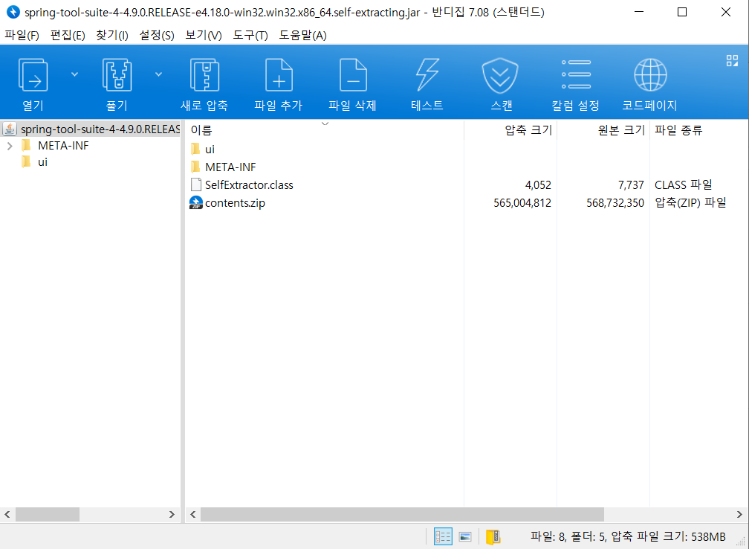Select the ui folder in file list
This screenshot has width=749, height=549.
click(x=210, y=150)
